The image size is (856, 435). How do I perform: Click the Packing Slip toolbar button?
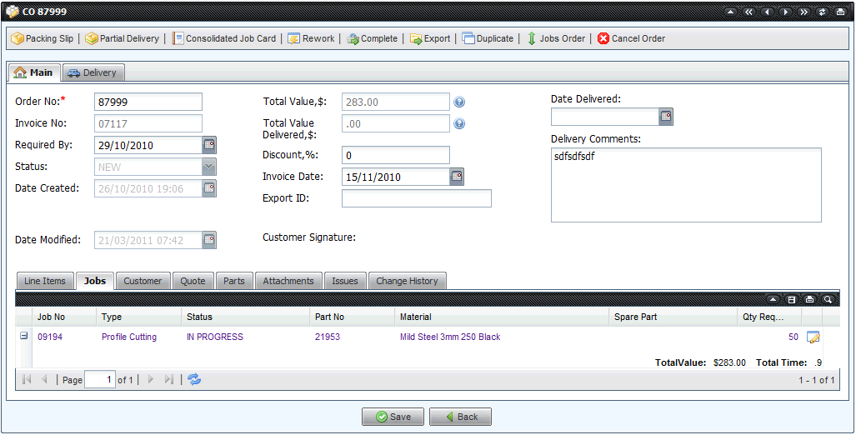[x=43, y=38]
